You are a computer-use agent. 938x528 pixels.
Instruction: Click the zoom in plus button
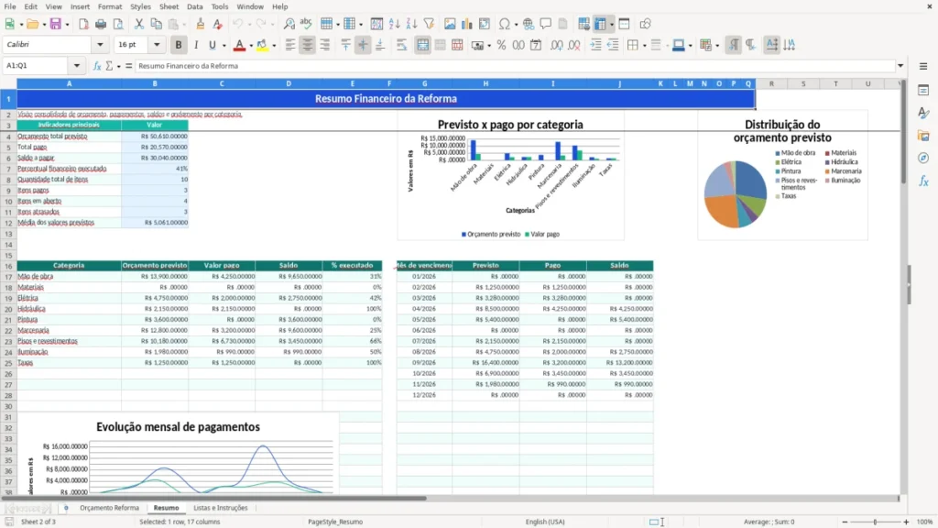(906, 522)
